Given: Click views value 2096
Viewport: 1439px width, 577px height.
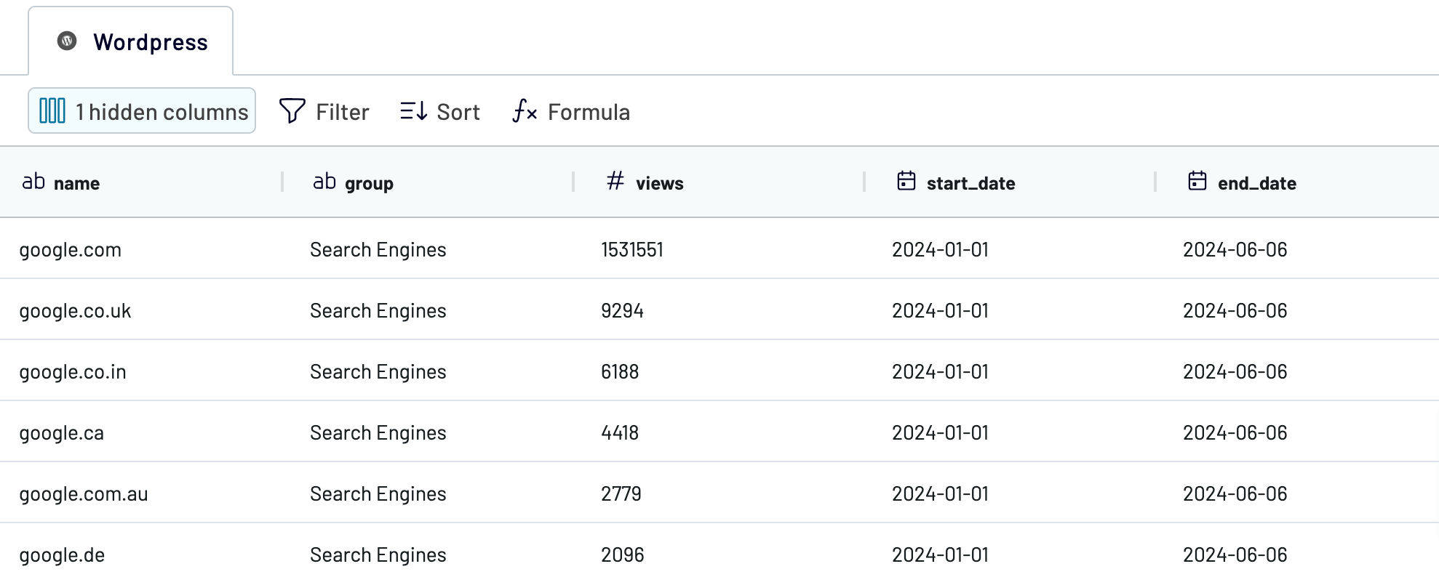Looking at the screenshot, I should point(623,555).
